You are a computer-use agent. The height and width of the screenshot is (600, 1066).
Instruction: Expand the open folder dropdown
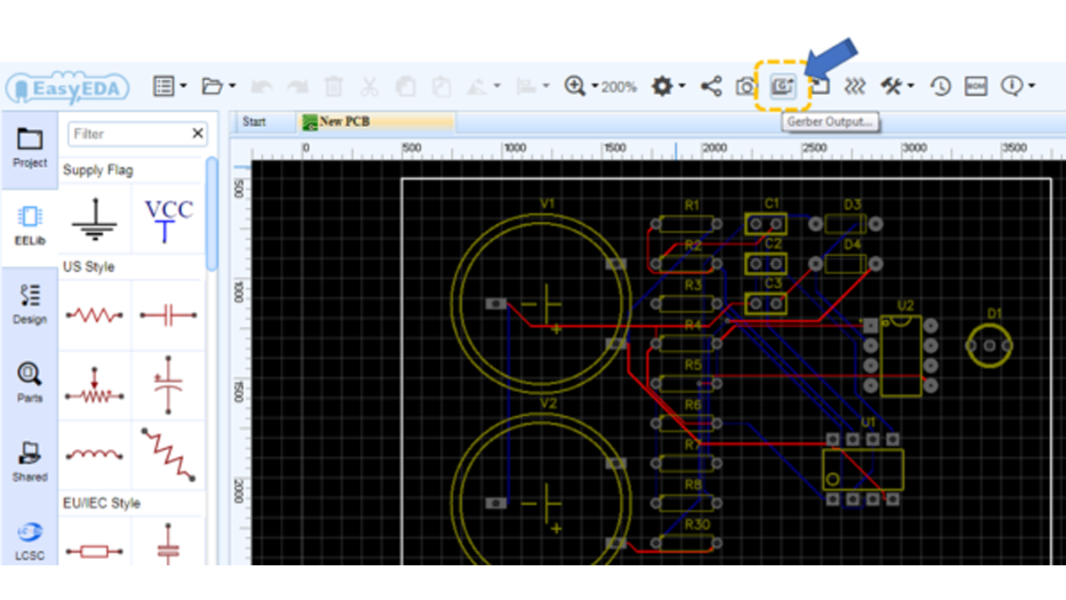coord(233,87)
